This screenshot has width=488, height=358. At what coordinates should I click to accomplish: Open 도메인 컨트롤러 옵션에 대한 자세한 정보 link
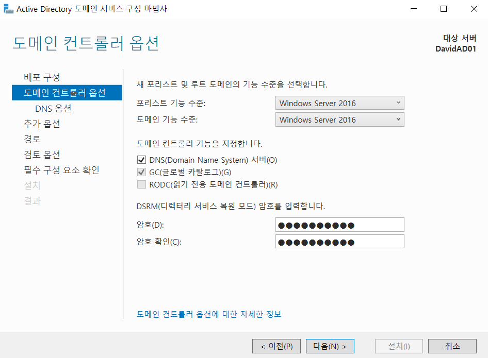(209, 314)
